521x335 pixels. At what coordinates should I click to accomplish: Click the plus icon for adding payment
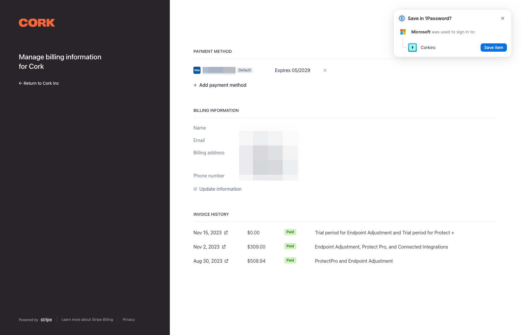click(195, 85)
